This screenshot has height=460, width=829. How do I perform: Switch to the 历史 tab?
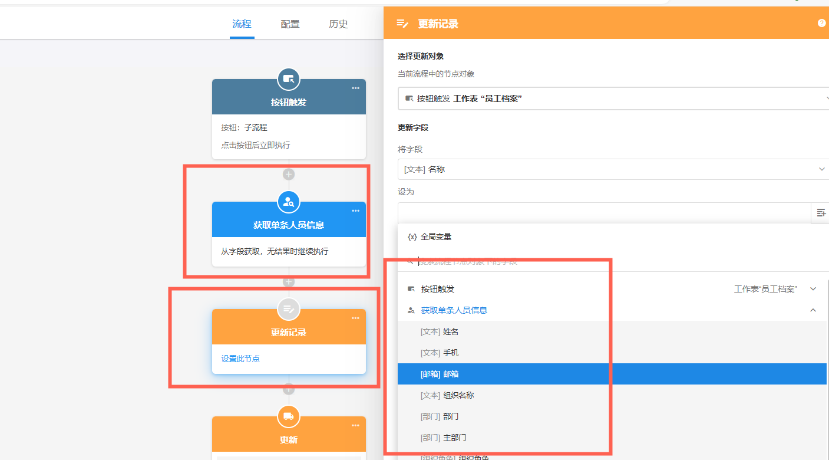338,24
